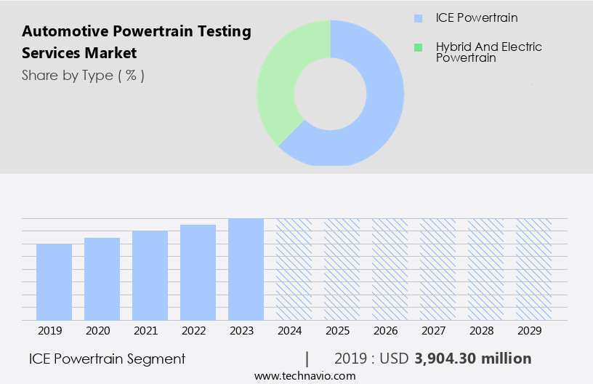Click the 2023 solid bar
Image resolution: width=593 pixels, height=384 pixels.
pos(246,269)
